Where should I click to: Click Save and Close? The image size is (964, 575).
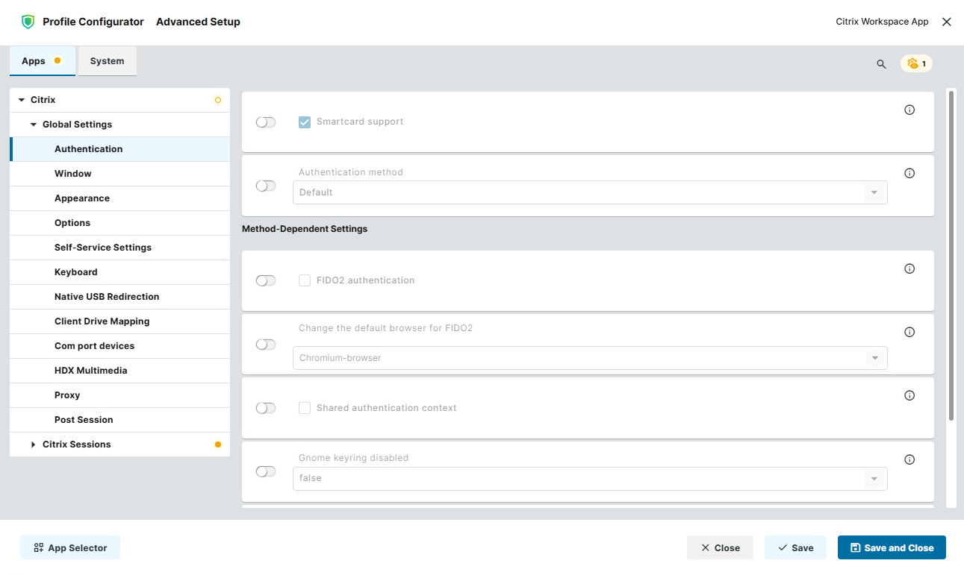892,547
